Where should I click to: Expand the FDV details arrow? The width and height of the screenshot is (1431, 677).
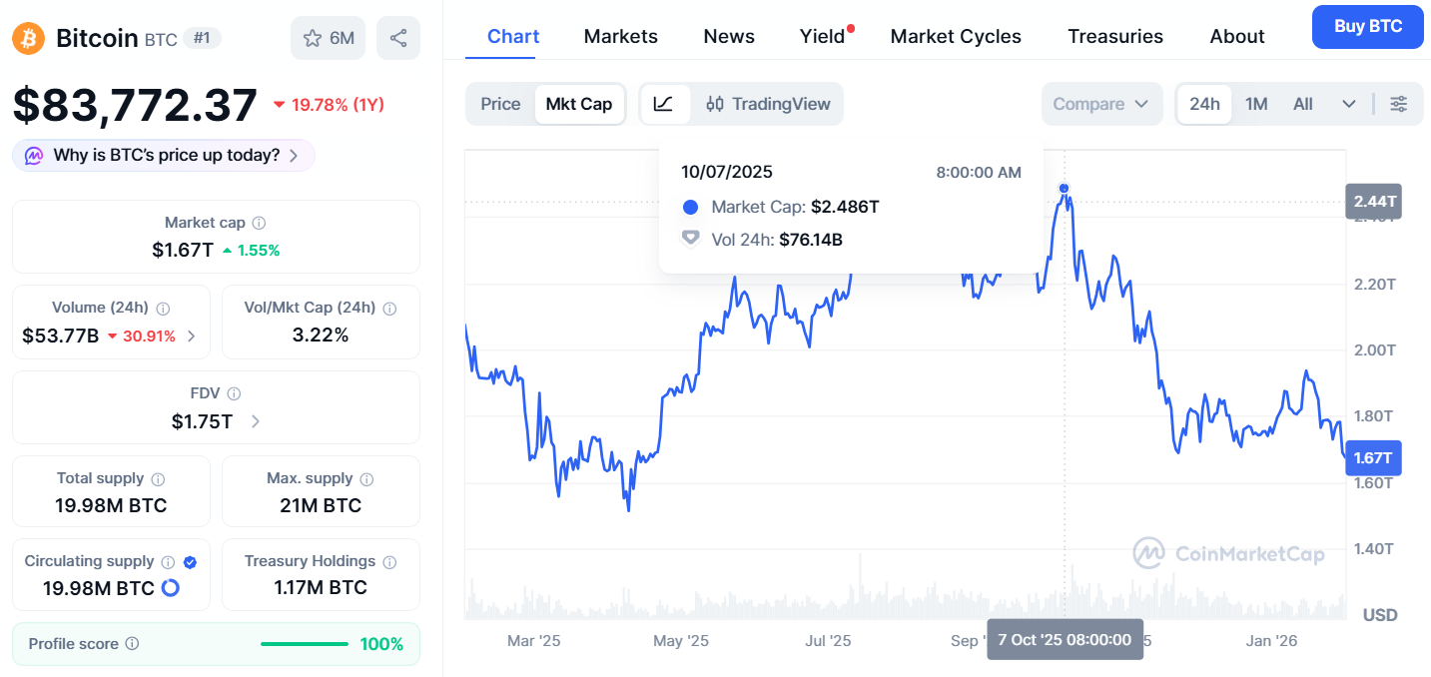(x=256, y=421)
